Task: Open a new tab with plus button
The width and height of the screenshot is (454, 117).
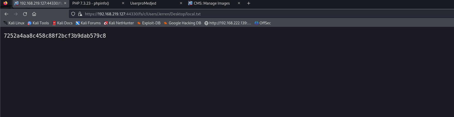Action: (249, 3)
